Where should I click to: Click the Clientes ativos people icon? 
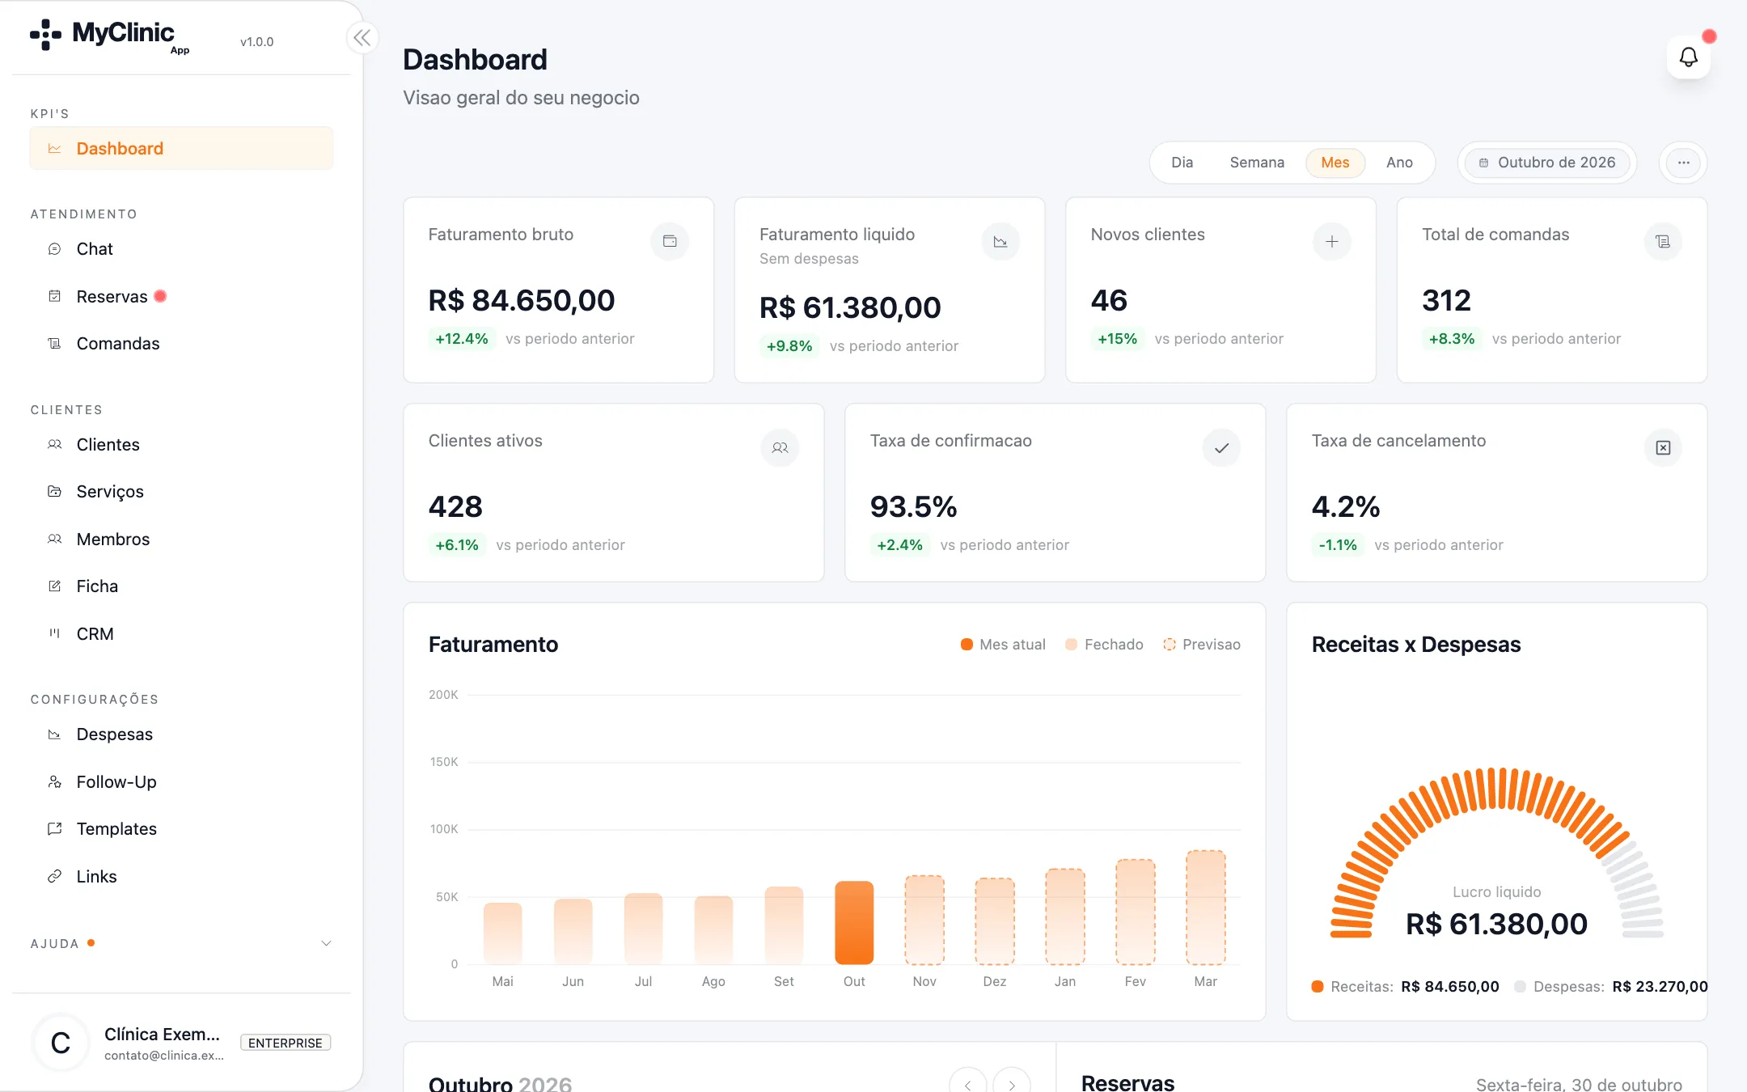pos(780,447)
